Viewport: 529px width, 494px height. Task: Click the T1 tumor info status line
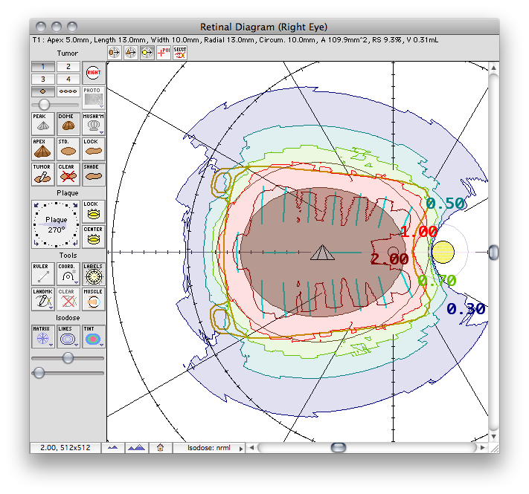[236, 40]
